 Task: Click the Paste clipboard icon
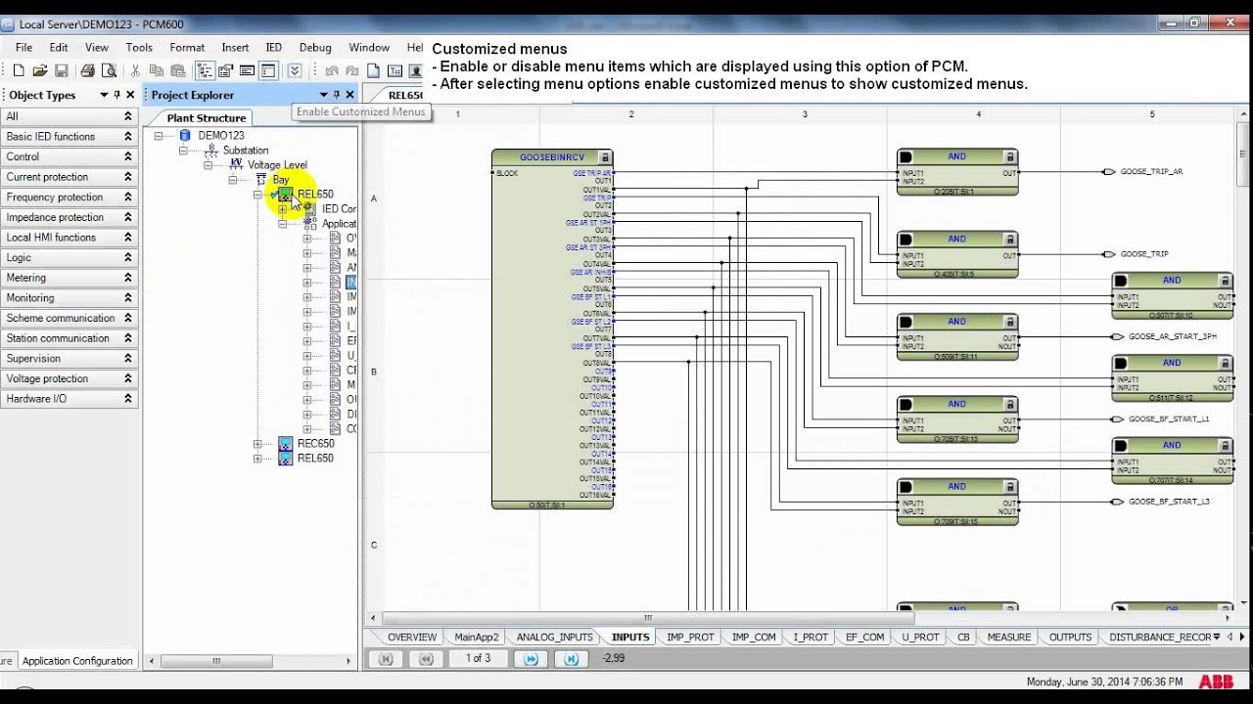pyautogui.click(x=177, y=70)
